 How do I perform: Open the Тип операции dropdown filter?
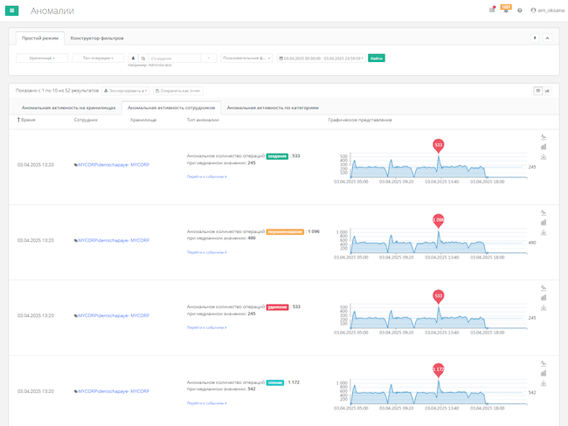[98, 58]
